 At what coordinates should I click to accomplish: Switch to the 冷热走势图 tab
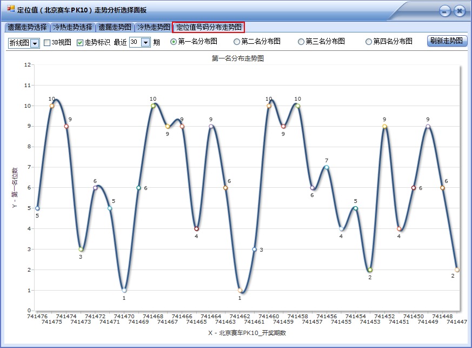pos(153,27)
